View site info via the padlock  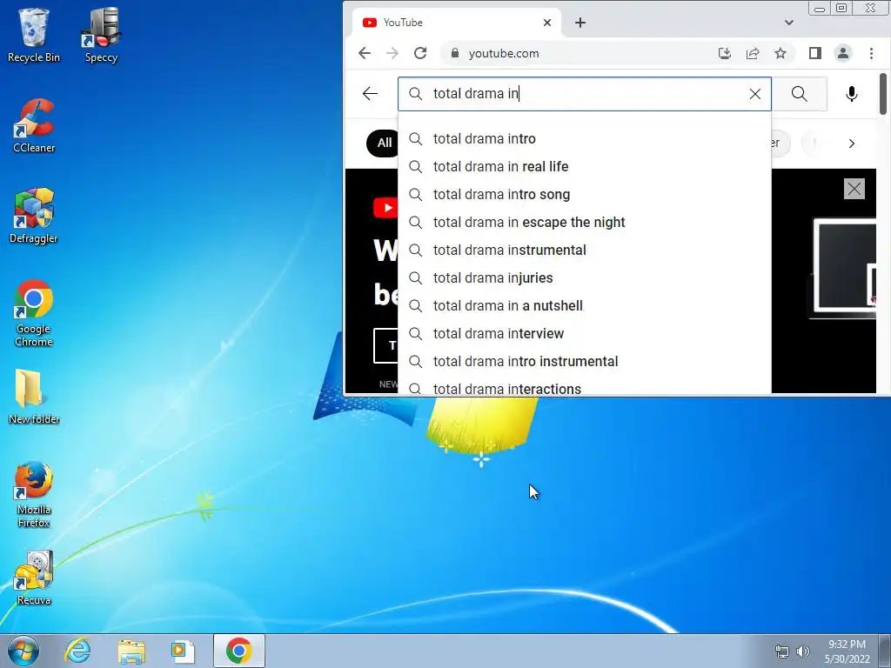tap(454, 53)
